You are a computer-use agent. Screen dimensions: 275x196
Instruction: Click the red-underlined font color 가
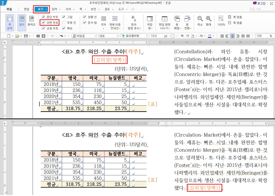tap(210, 36)
